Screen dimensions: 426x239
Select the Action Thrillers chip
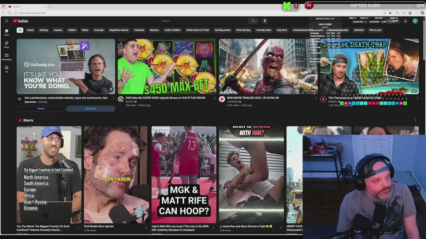172,30
